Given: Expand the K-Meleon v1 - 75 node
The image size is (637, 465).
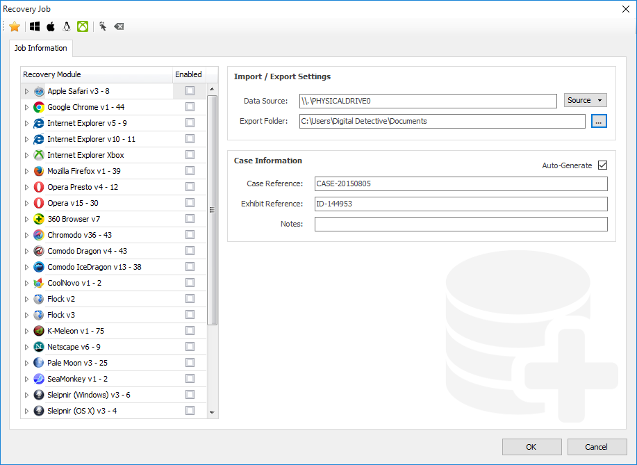Looking at the screenshot, I should [x=26, y=331].
